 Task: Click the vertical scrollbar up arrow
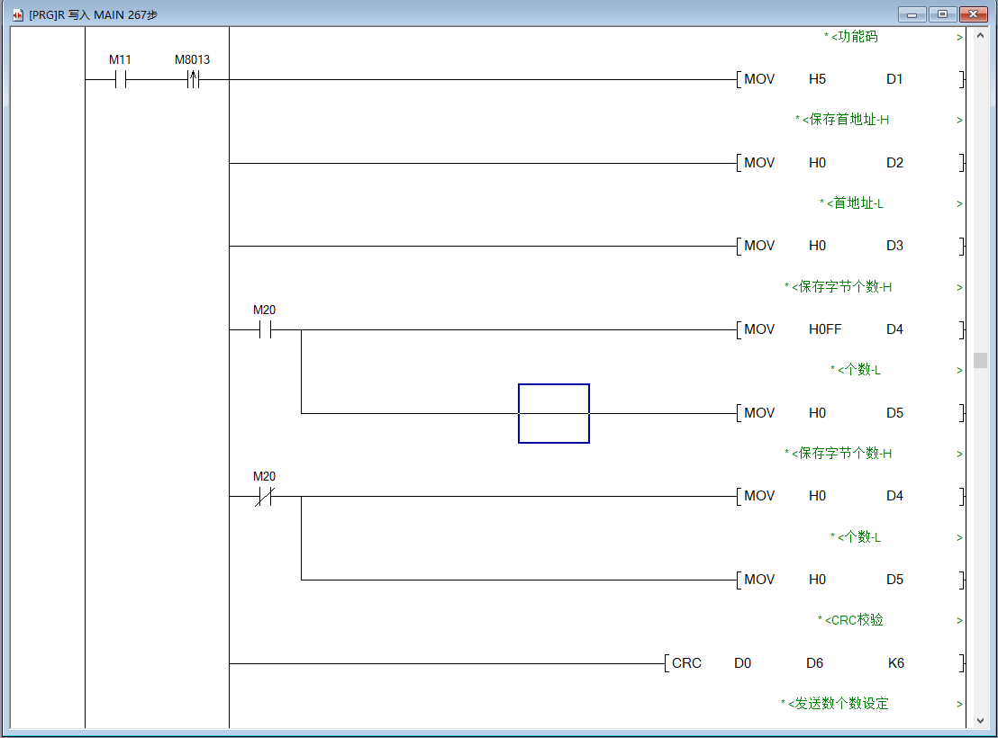(x=980, y=37)
